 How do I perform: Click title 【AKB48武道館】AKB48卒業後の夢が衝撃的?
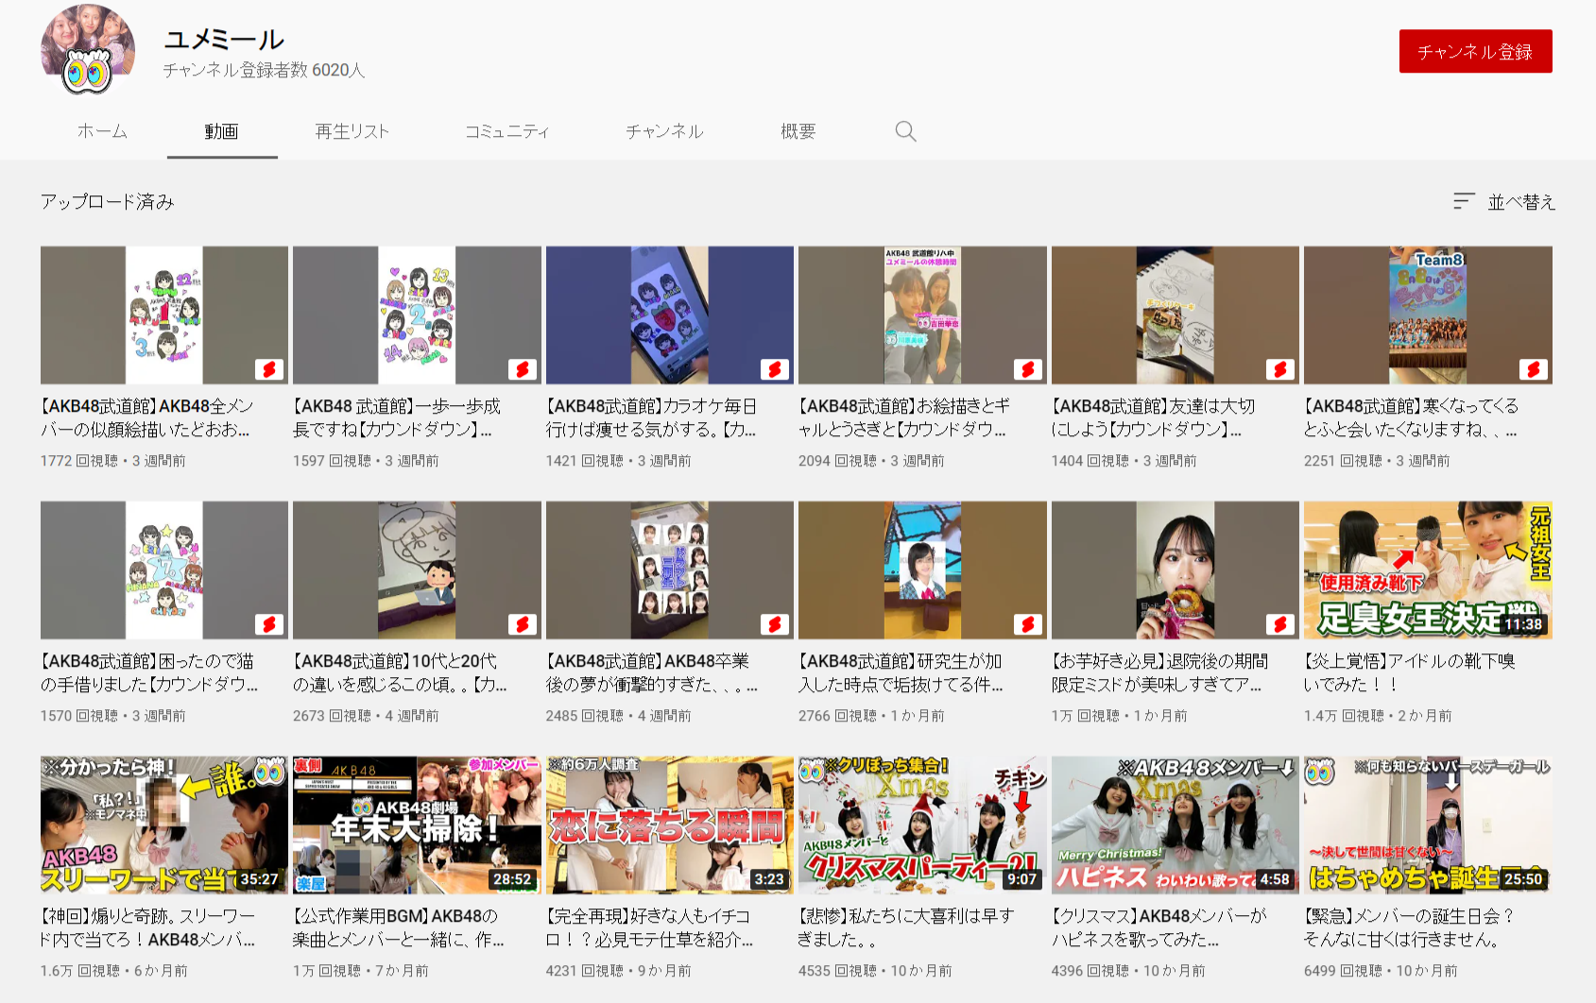652,672
